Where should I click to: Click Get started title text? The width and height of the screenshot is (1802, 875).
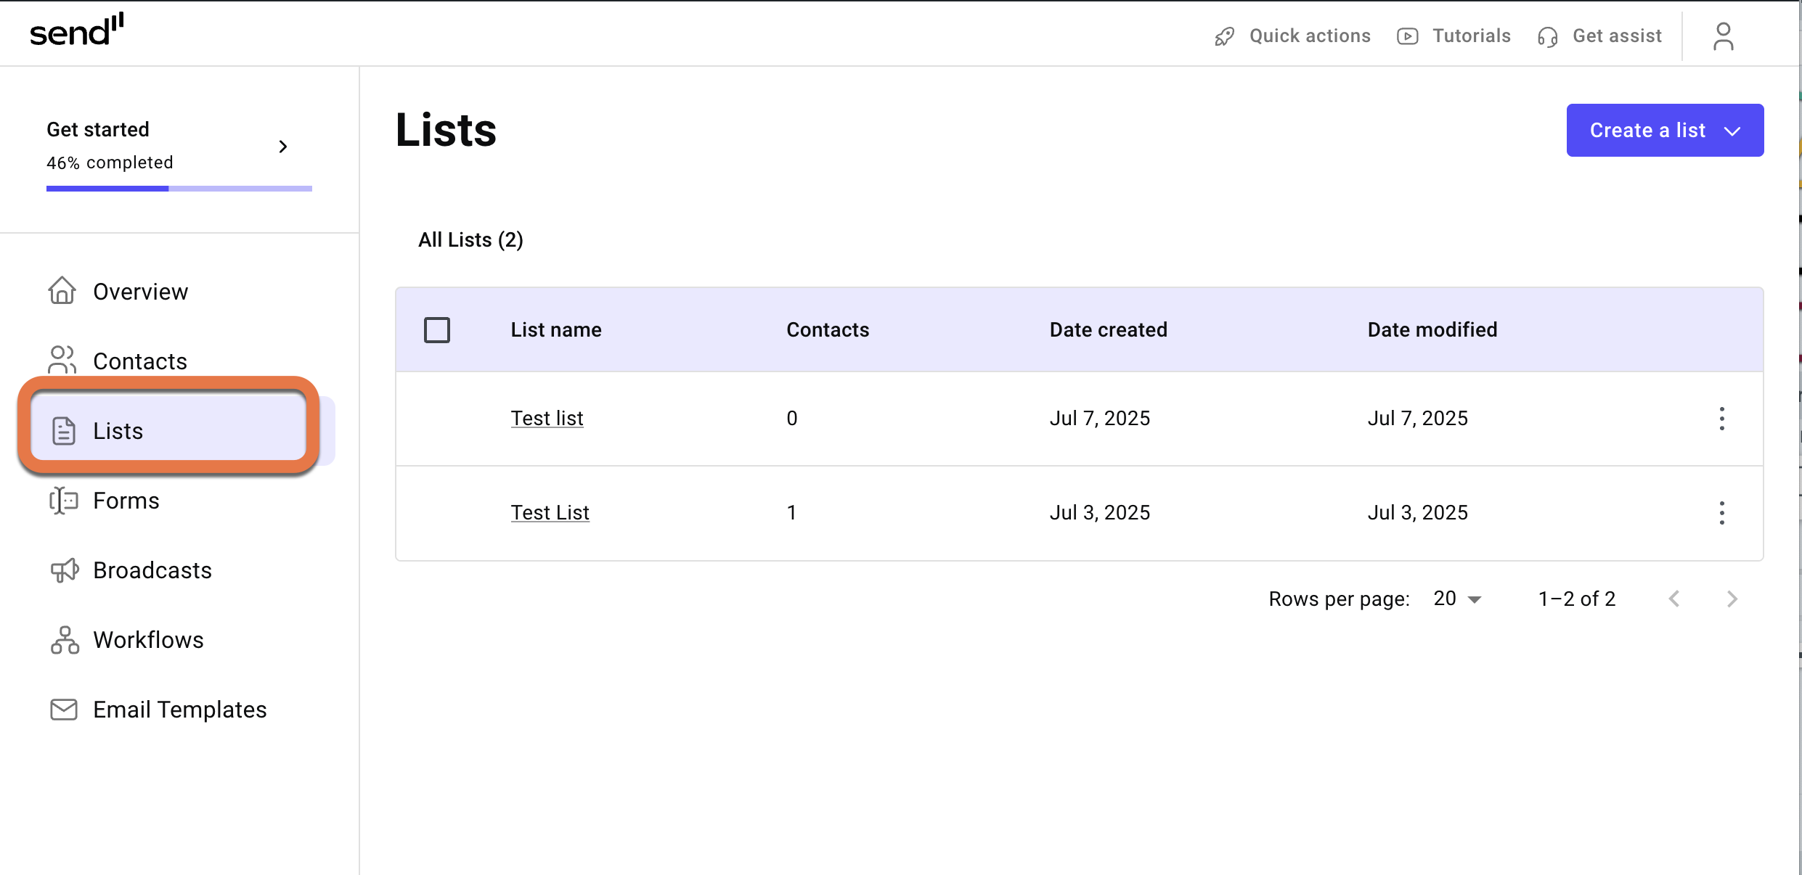click(98, 129)
